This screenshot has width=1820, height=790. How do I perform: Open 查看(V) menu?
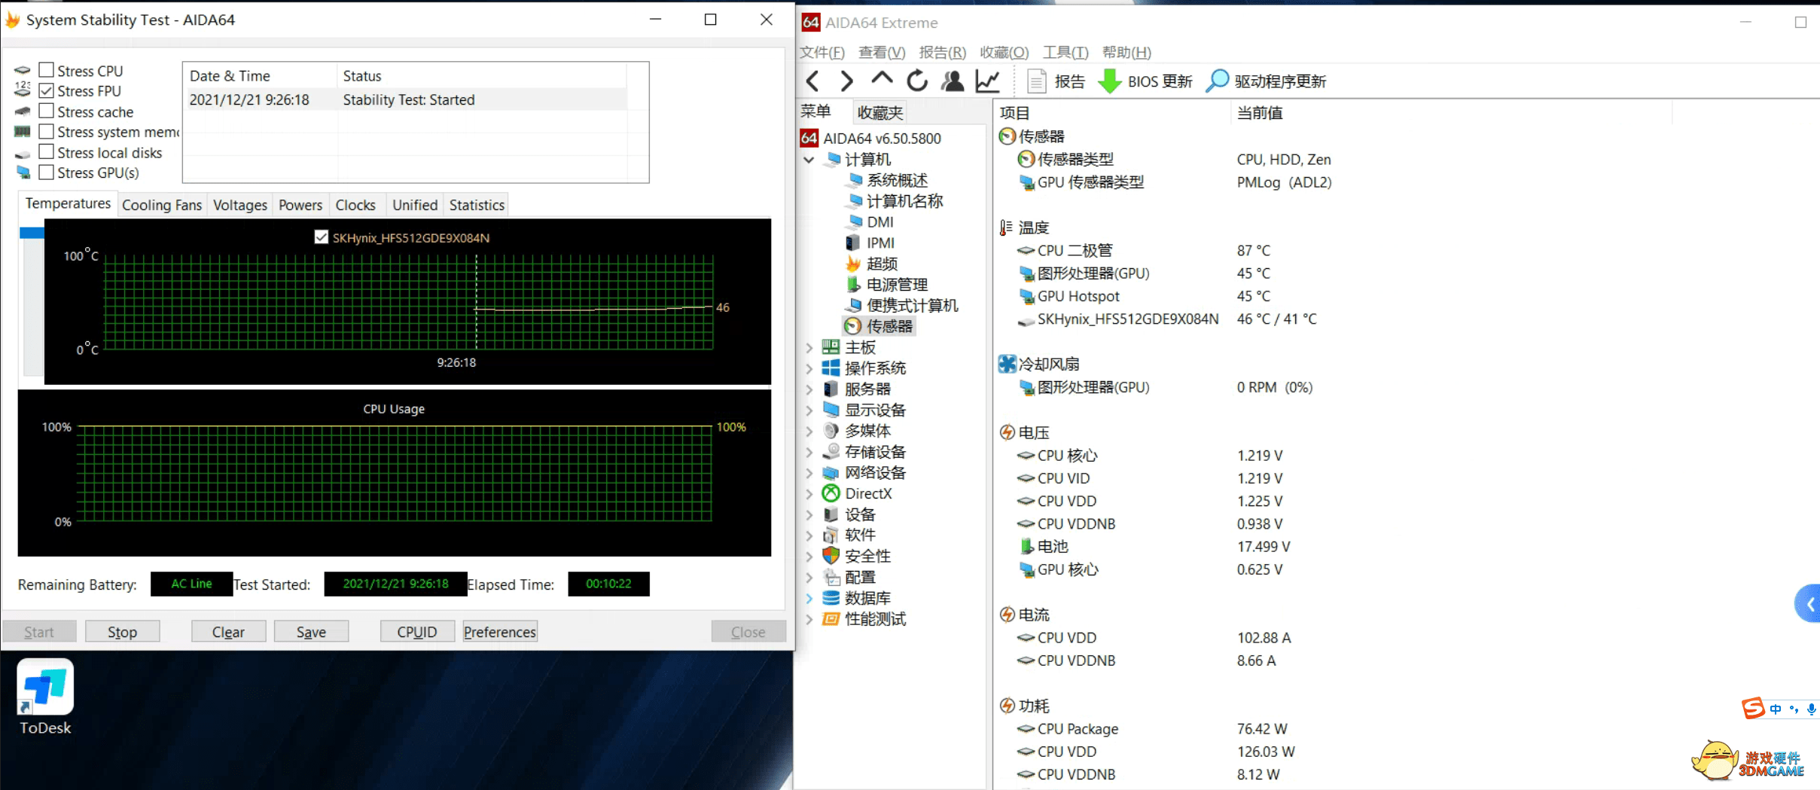coord(882,52)
